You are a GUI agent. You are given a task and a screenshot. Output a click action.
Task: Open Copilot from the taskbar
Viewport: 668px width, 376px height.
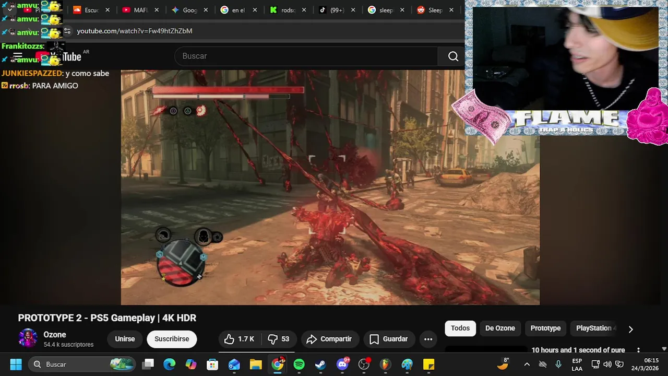click(x=191, y=364)
